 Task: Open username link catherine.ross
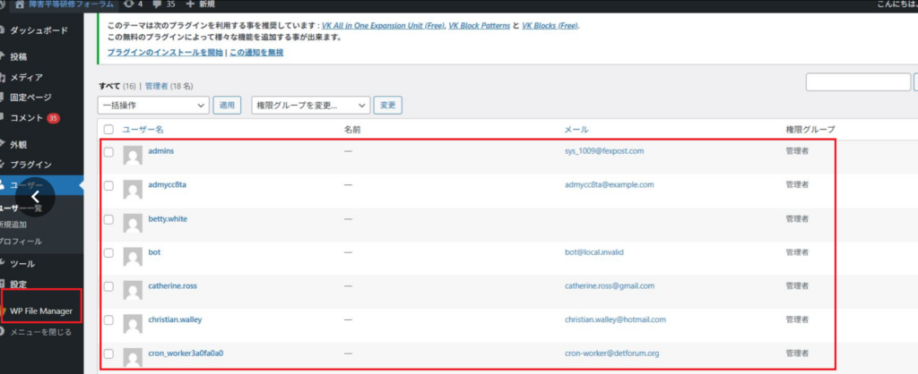(173, 285)
